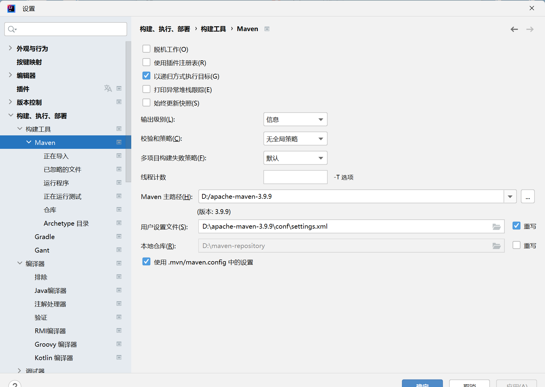Click the project-level icon beside 构建工具
545x387 pixels.
(x=119, y=129)
